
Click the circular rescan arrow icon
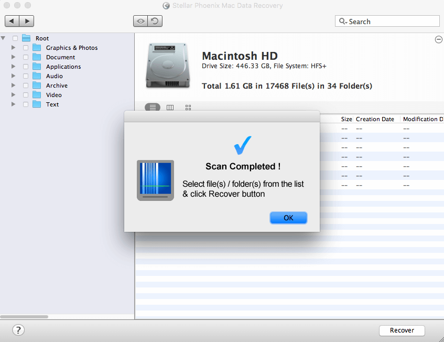click(155, 22)
